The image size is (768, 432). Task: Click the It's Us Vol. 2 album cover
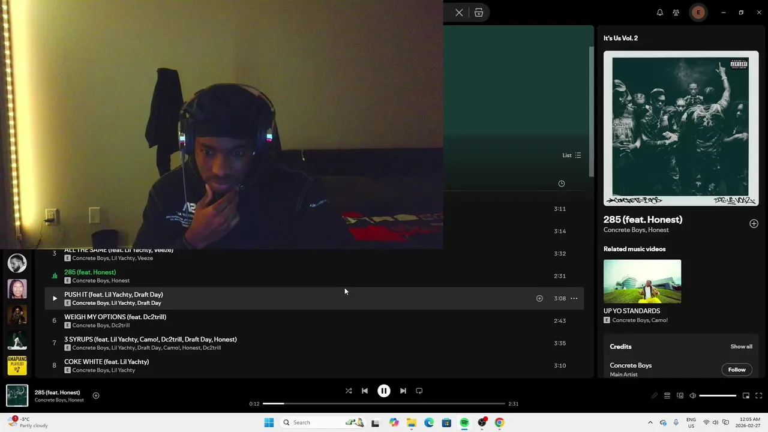click(681, 128)
